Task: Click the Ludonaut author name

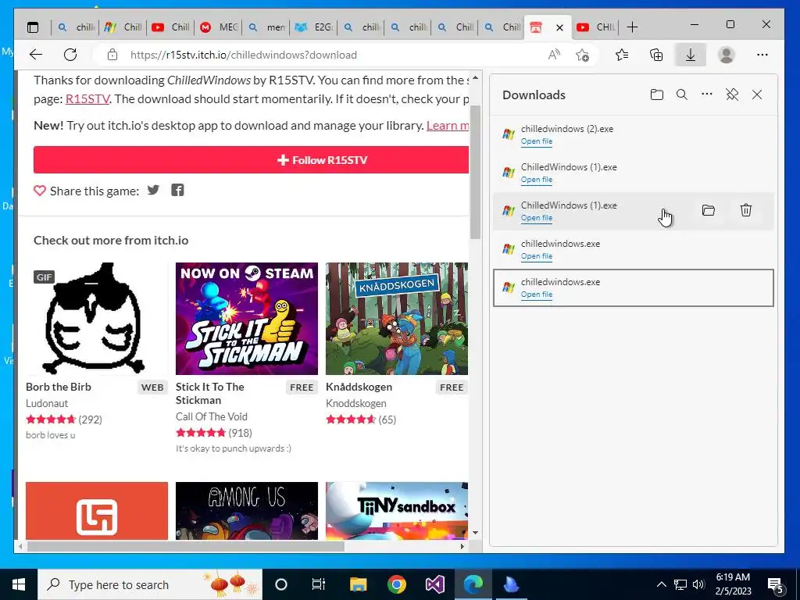Action: (x=47, y=403)
